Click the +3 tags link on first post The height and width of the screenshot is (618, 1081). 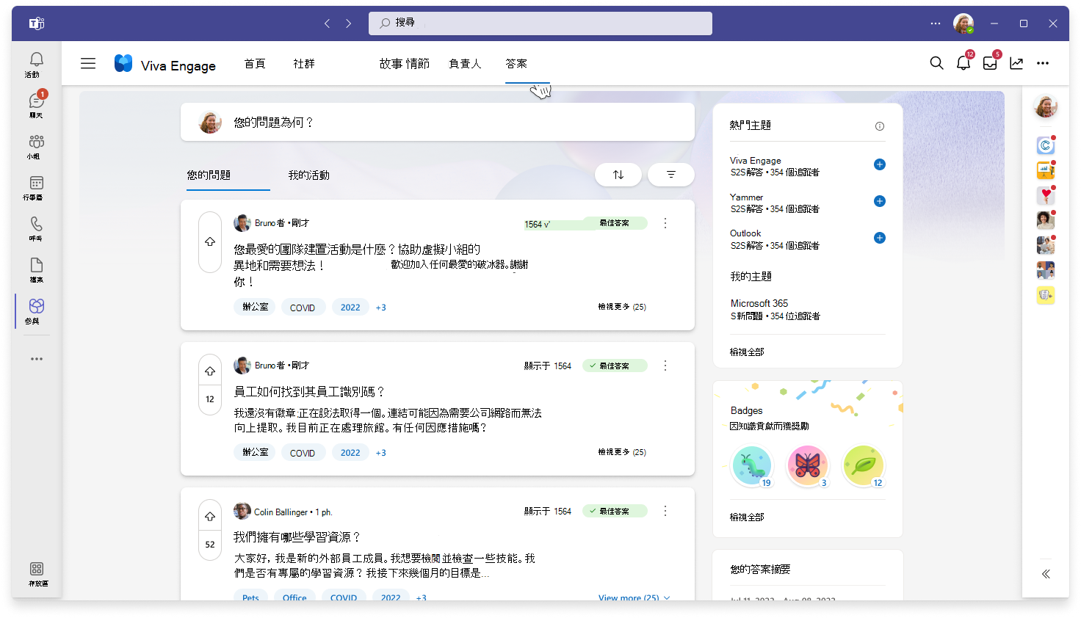click(380, 308)
